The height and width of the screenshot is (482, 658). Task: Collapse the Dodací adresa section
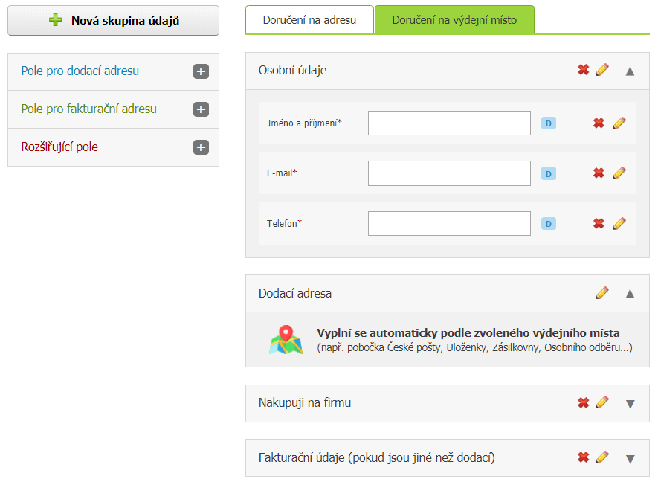pos(630,294)
